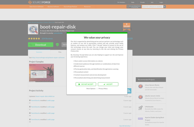Click Join in the top bar
The image size is (194, 127).
(152, 2)
